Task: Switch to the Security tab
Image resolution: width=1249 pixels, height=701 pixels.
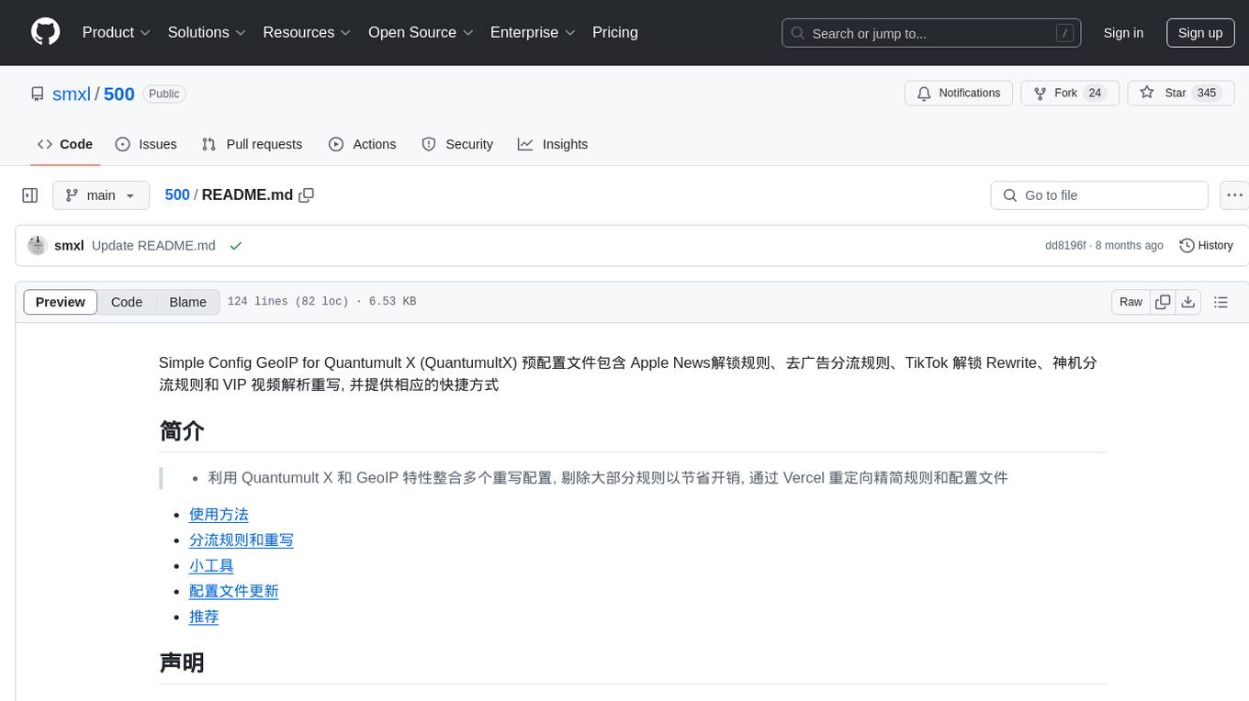Action: pos(457,144)
